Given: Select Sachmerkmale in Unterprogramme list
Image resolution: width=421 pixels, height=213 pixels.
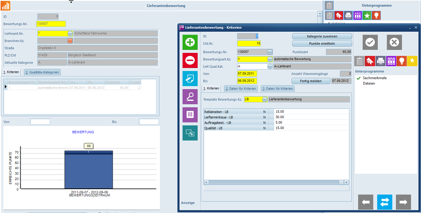Looking at the screenshot, I should [374, 78].
